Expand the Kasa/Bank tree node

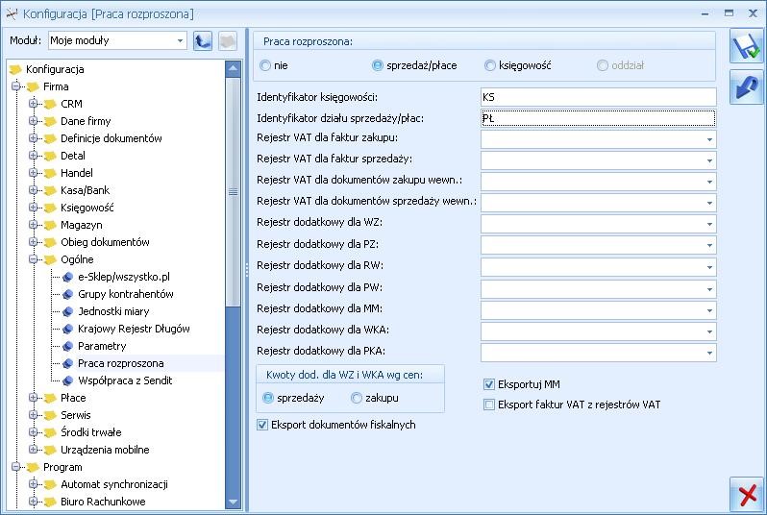coord(34,190)
